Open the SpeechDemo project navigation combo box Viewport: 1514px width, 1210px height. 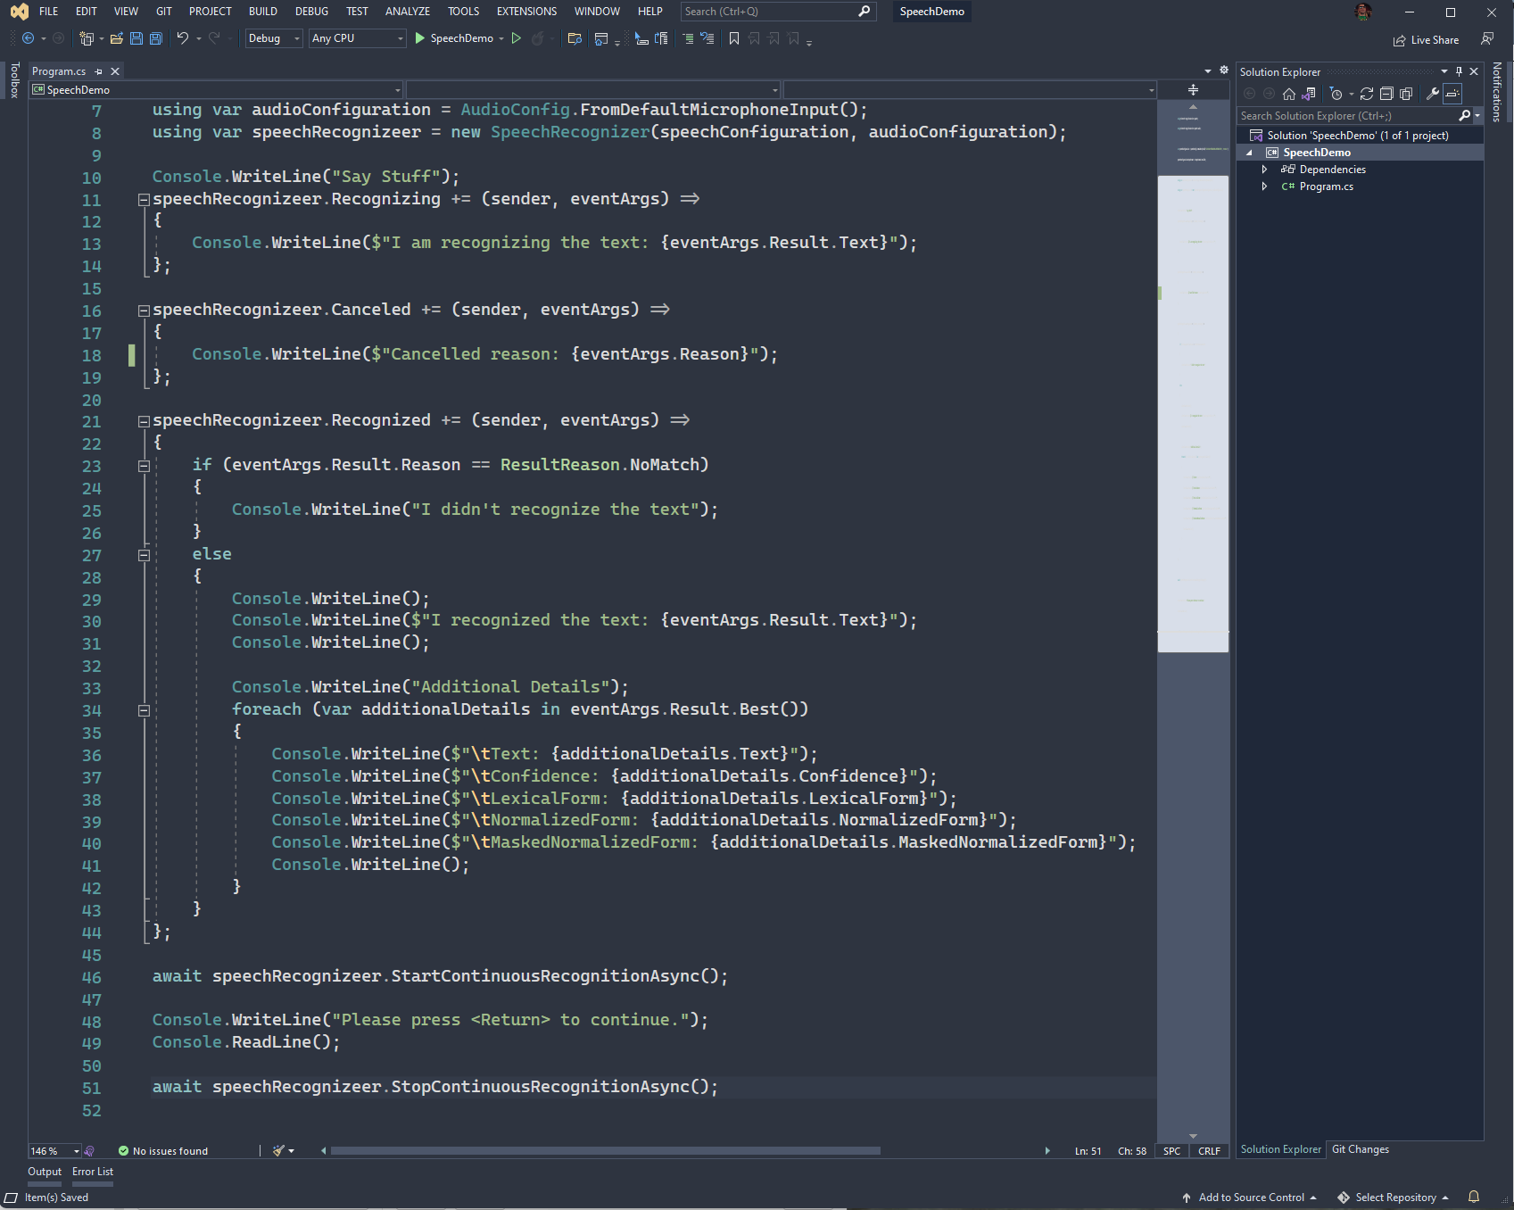pos(216,90)
